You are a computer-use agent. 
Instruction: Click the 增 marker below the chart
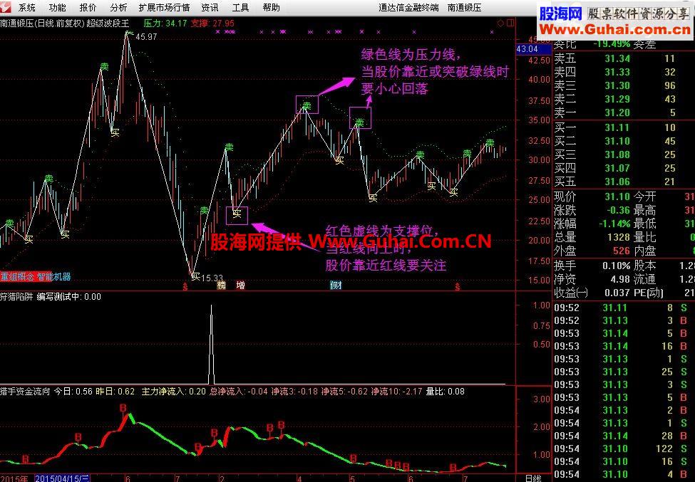[x=240, y=285]
